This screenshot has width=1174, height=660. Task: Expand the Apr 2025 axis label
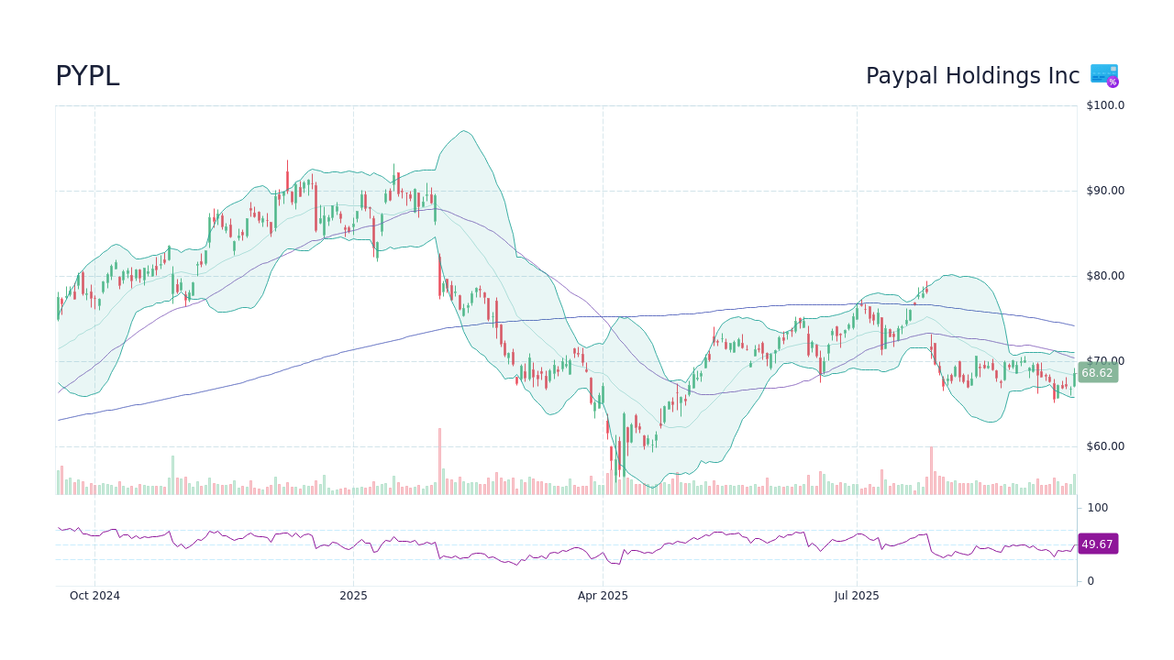tap(602, 596)
